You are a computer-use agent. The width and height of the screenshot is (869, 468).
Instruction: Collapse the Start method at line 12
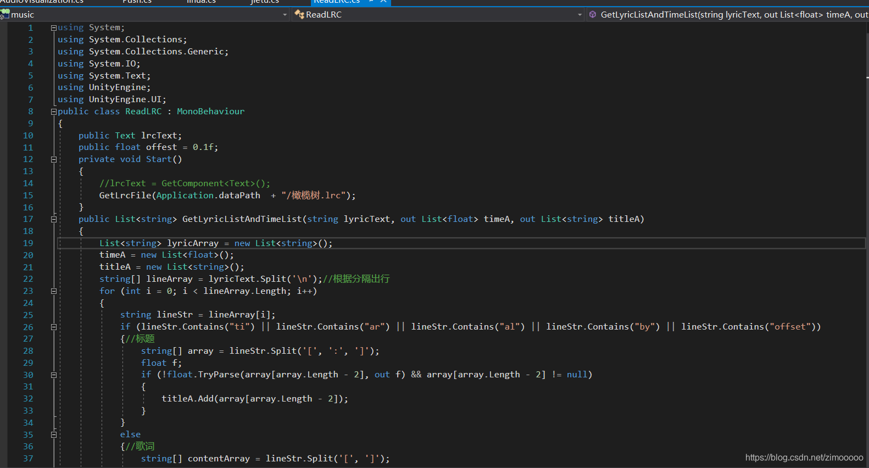coord(54,159)
